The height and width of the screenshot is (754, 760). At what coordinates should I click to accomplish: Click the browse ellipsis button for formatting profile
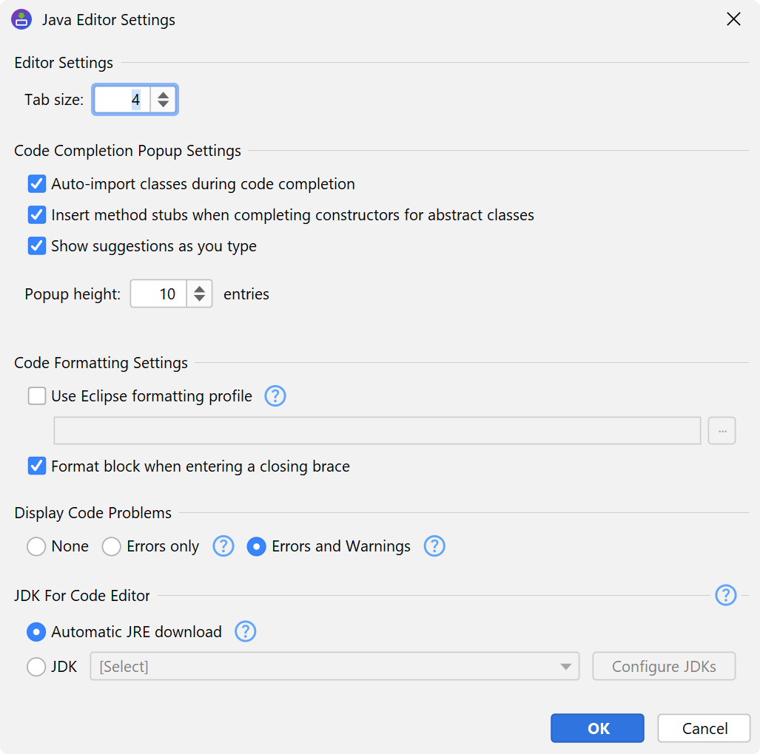point(722,431)
